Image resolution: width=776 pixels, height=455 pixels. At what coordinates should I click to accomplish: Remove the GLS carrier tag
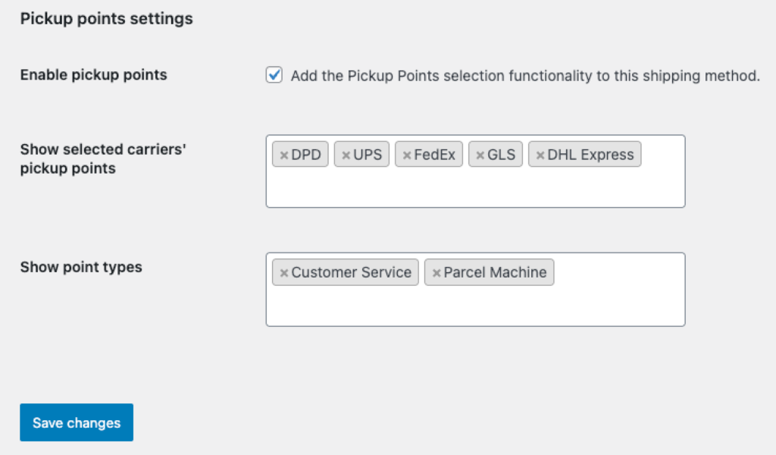point(480,155)
